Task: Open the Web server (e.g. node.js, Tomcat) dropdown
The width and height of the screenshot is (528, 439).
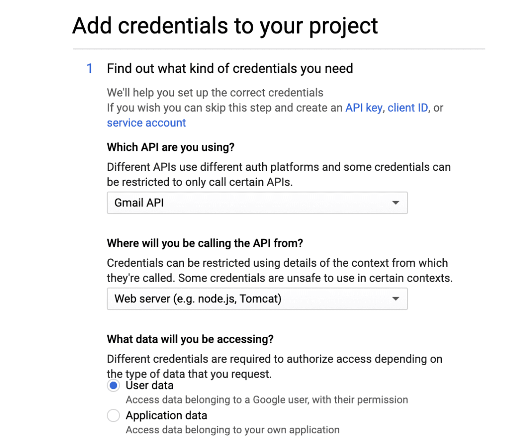Action: (257, 299)
